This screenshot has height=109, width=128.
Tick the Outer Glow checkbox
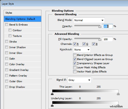[6, 81]
